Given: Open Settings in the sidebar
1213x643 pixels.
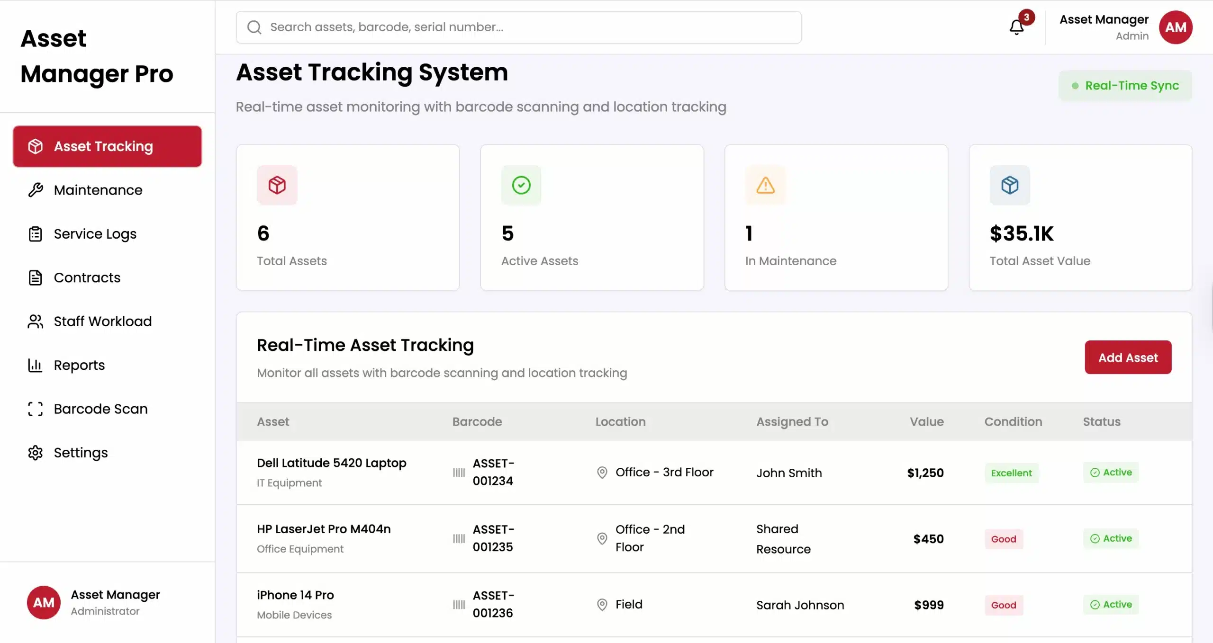Looking at the screenshot, I should [x=81, y=453].
